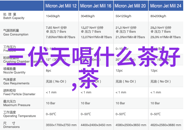Click the Micron Jet Mill 12 column header
This screenshot has width=185, height=130.
click(x=61, y=6)
